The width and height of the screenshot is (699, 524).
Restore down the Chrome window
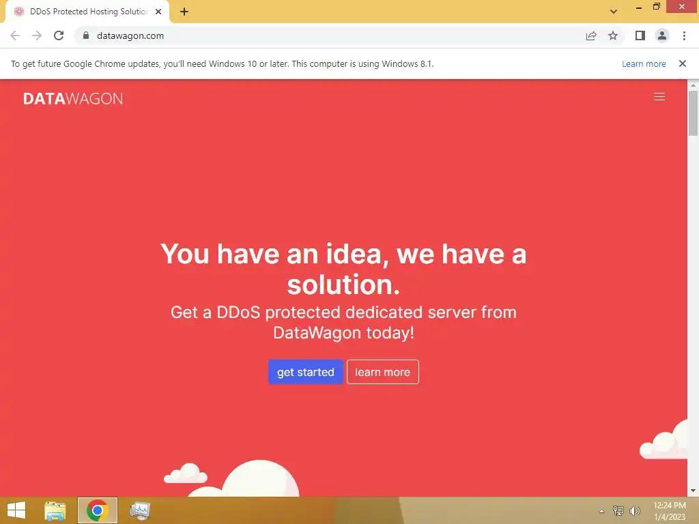point(656,6)
